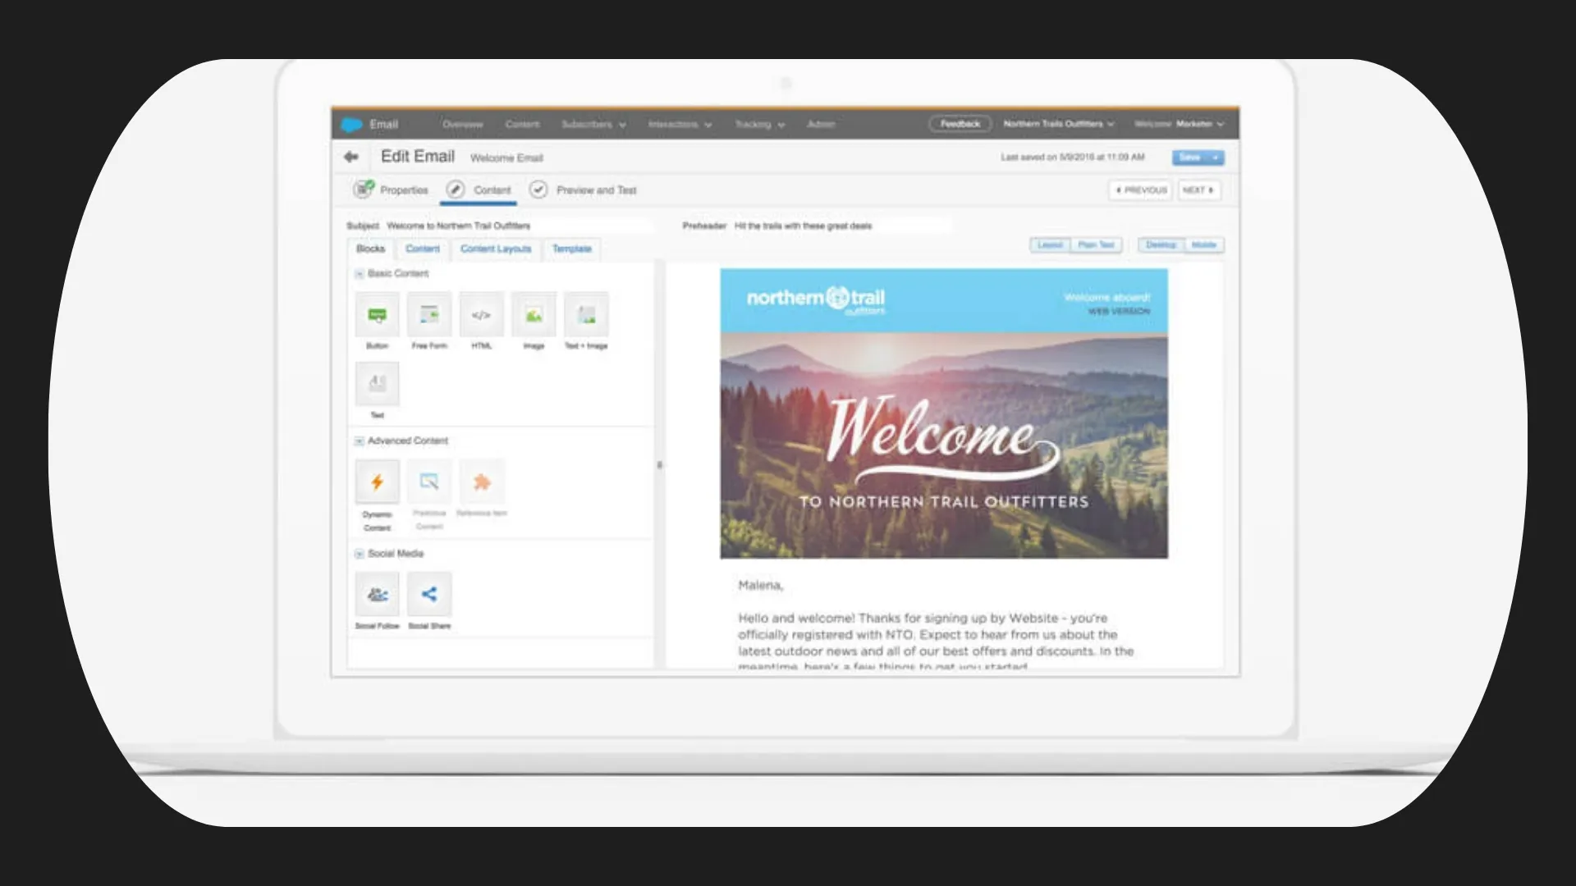Click the Preview and Test checkmark icon
1576x886 pixels.
(538, 190)
